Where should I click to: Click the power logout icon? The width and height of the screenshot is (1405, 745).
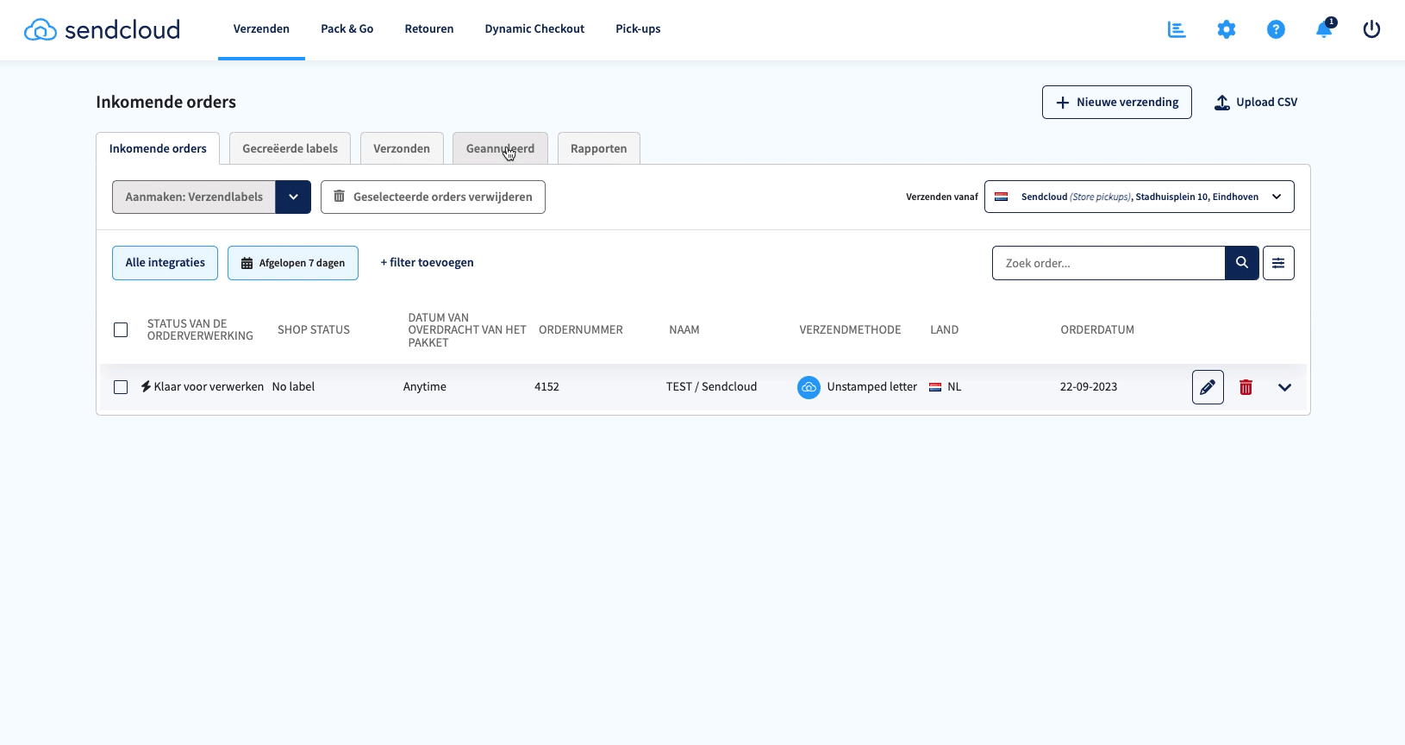tap(1371, 29)
